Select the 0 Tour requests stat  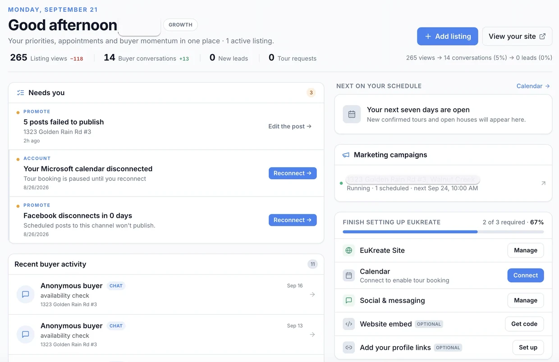pyautogui.click(x=293, y=58)
